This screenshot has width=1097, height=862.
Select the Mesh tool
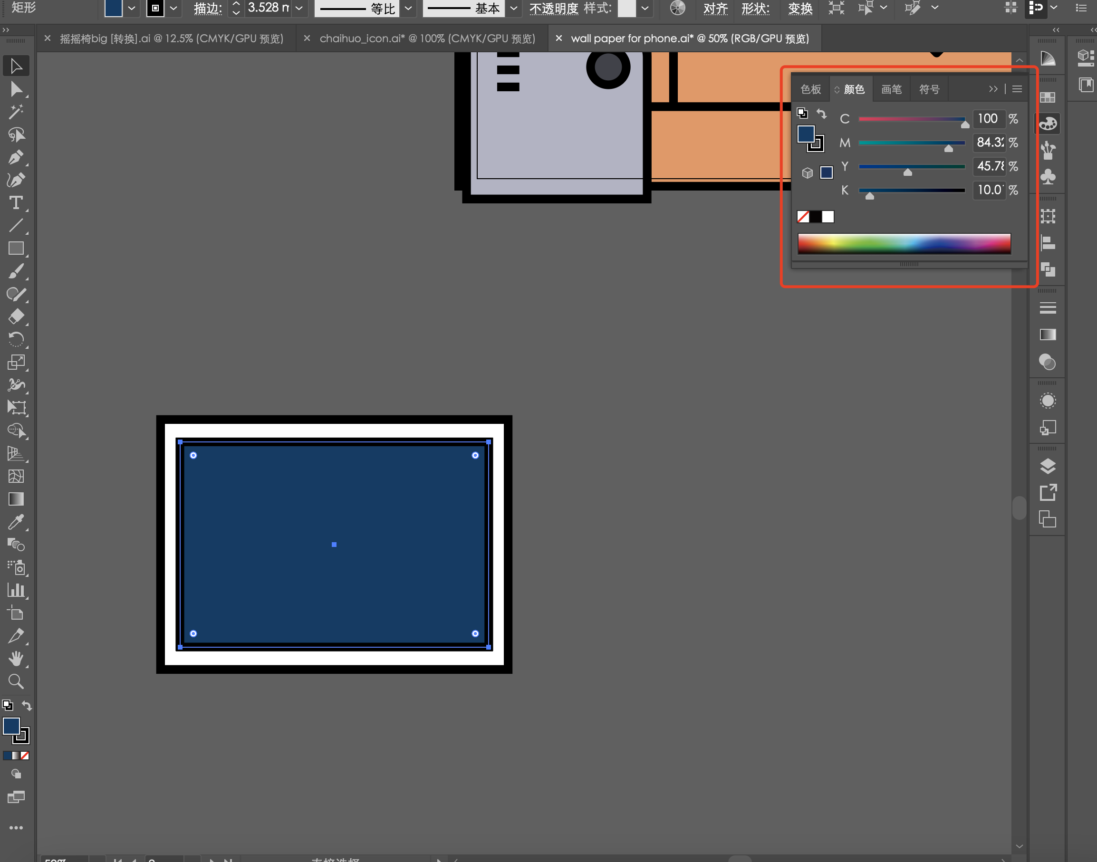coord(16,476)
